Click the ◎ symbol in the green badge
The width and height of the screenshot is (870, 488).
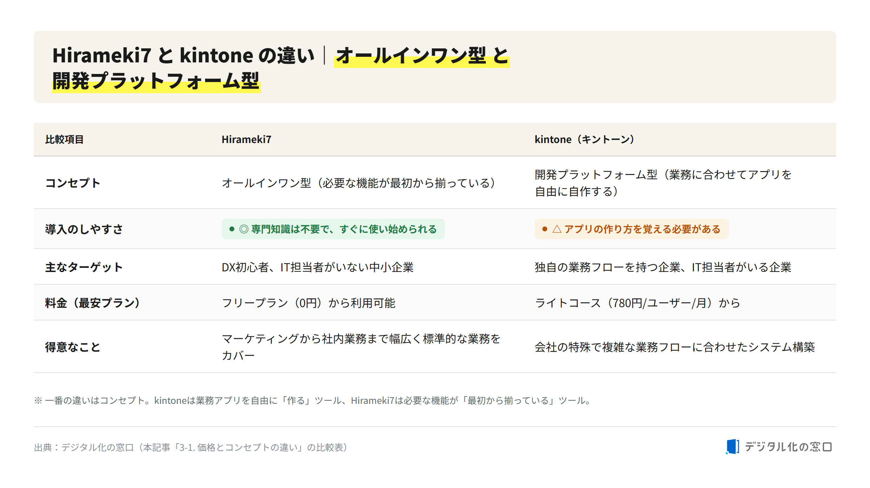(x=244, y=229)
